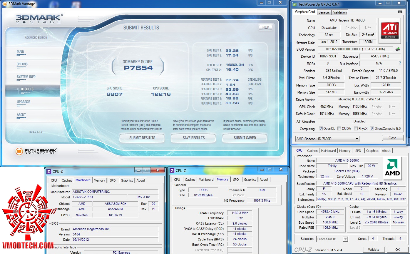Click the Save Results button
The height and width of the screenshot is (254, 410).
193,138
